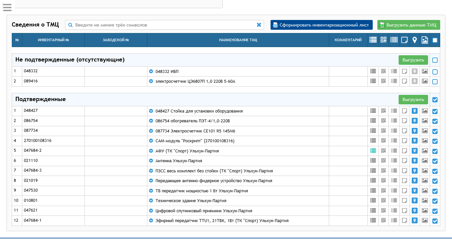Show barcode for 048427 Стойка row
The width and height of the screenshot is (452, 242).
tap(394, 111)
